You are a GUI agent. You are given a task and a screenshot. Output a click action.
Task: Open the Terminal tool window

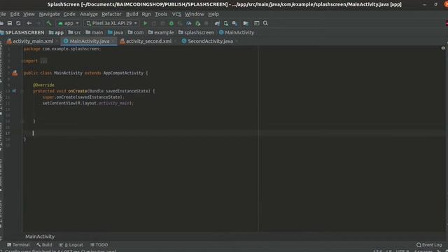[18, 245]
